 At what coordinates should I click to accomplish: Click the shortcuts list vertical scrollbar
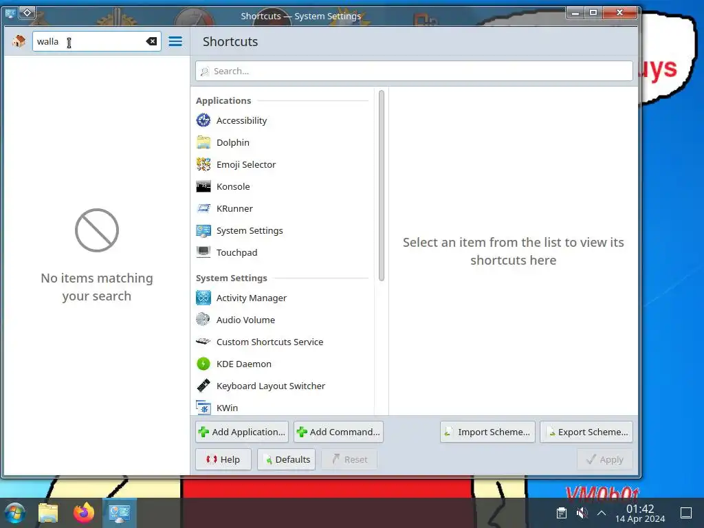(382, 186)
